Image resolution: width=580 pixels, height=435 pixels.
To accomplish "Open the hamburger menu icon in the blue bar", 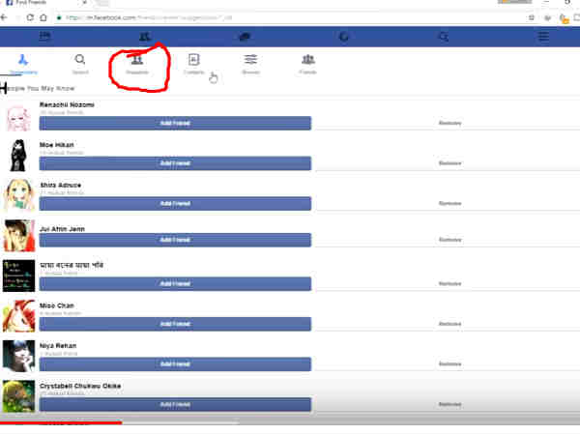I will (543, 36).
